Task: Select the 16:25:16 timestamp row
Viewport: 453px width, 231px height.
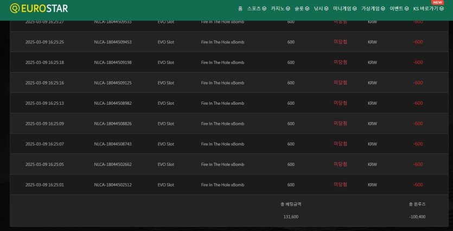Action: tap(44, 83)
